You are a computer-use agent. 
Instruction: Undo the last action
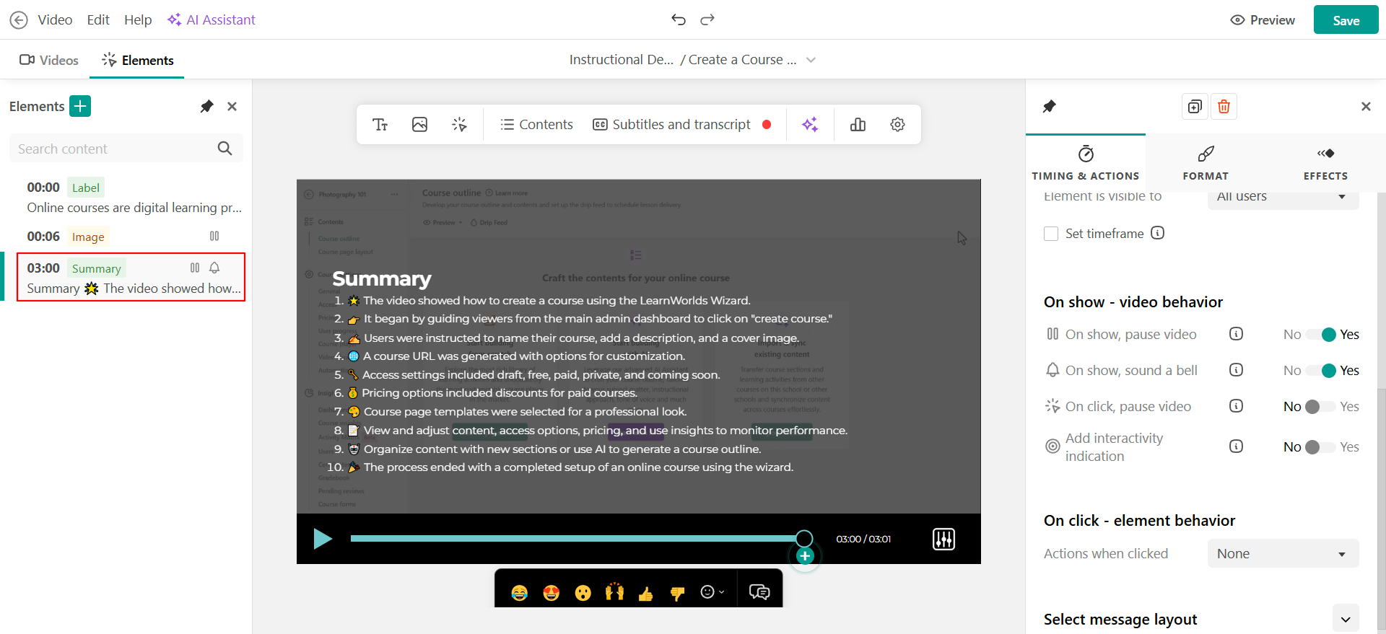[x=678, y=19]
